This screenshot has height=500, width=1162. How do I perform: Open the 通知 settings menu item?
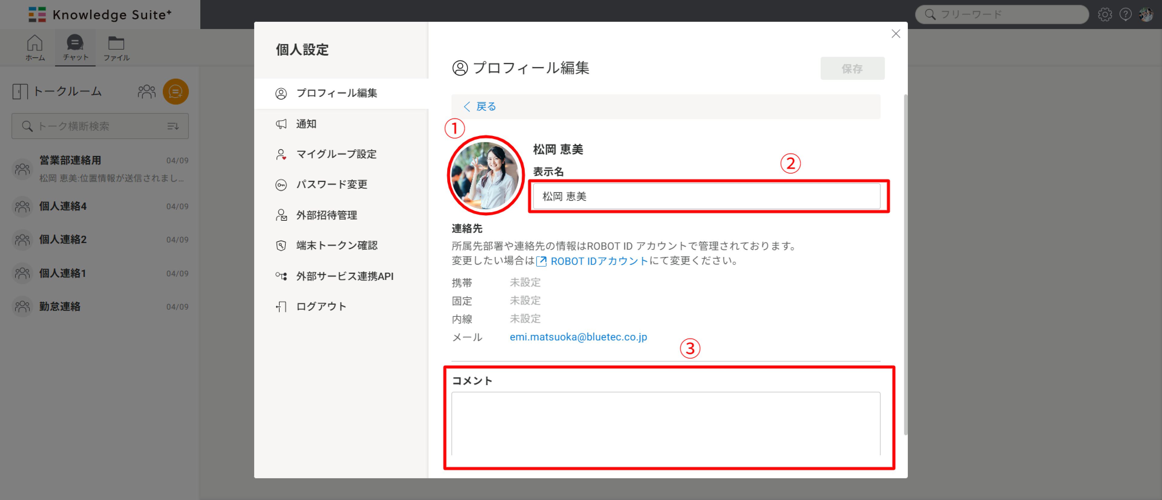(306, 124)
